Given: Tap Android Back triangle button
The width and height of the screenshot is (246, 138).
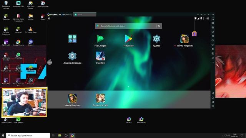Looking at the screenshot, I should click(x=213, y=93).
